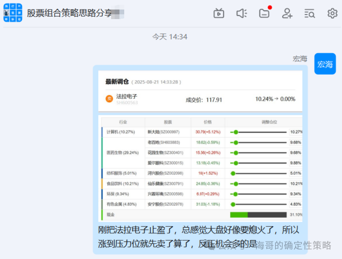
Task: Click the 宏海 blue sender avatar
Action: pyautogui.click(x=325, y=64)
